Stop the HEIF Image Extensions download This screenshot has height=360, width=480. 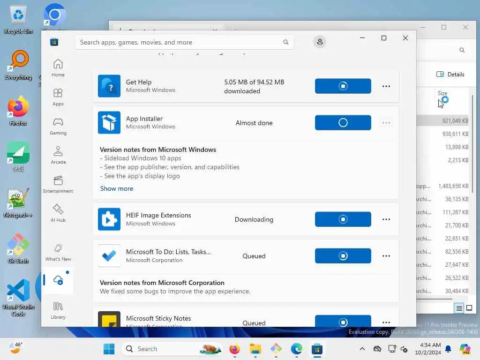point(343,219)
